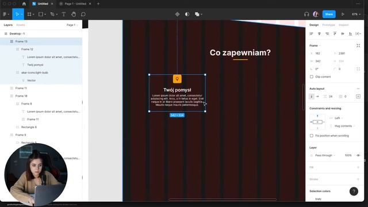Select the Rectangle 6 layer
Viewport: 368px width, 207px height.
coord(41,127)
